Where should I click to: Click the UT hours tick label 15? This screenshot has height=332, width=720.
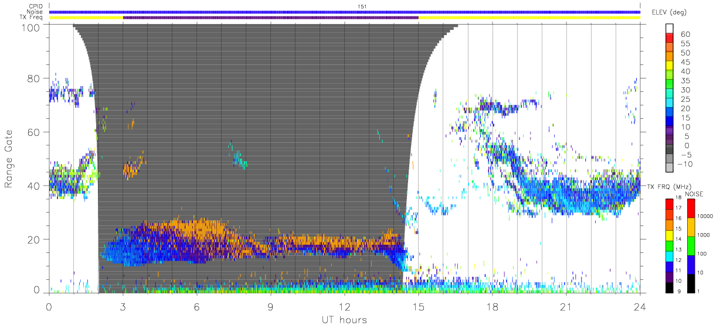pos(418,306)
